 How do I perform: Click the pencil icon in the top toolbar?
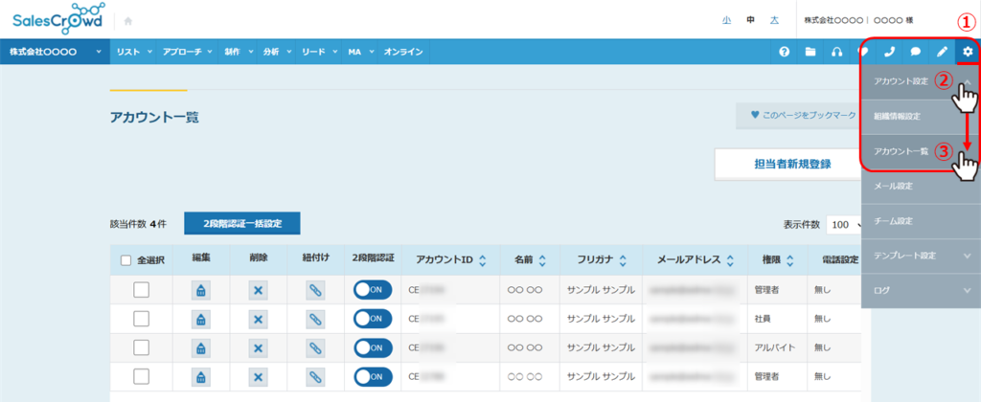(942, 52)
